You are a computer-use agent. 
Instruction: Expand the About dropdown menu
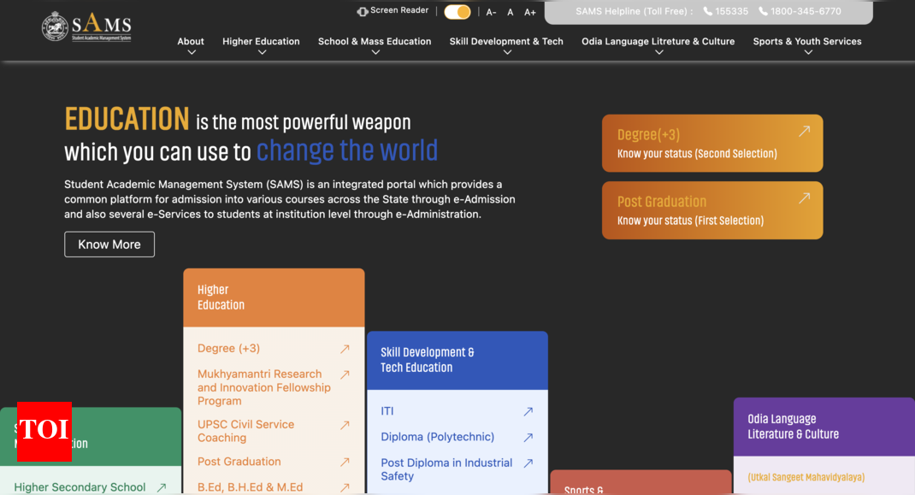(x=191, y=45)
